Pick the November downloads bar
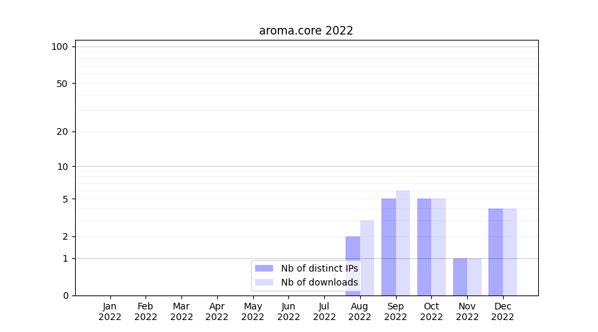Screen dimensions: 598x332 [474, 277]
